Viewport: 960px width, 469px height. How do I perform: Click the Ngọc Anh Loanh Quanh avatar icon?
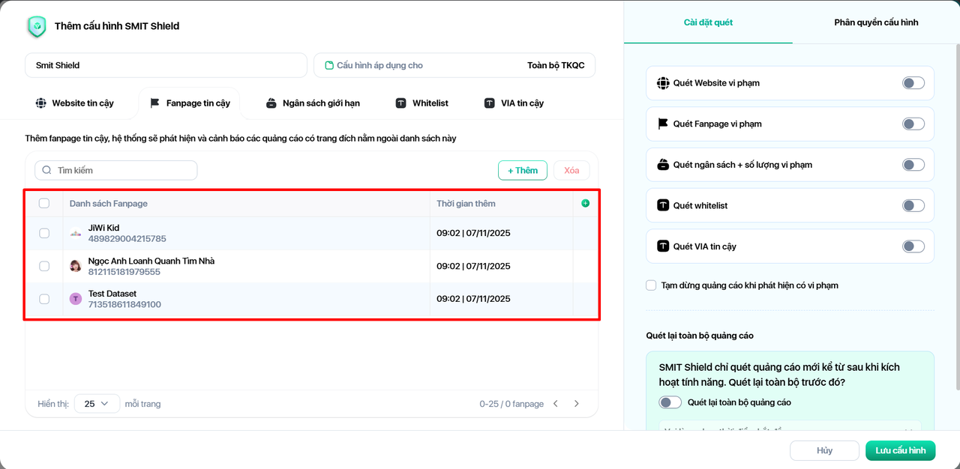coord(76,266)
